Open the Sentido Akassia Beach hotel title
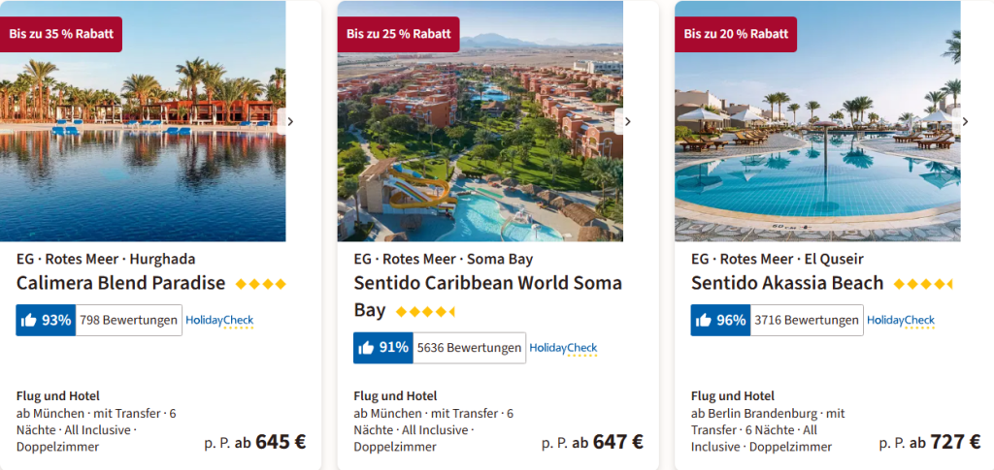The image size is (994, 470). tap(787, 283)
